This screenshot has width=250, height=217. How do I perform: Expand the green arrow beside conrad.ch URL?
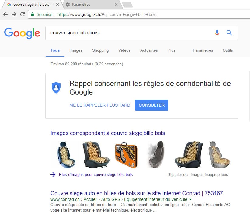190,199
